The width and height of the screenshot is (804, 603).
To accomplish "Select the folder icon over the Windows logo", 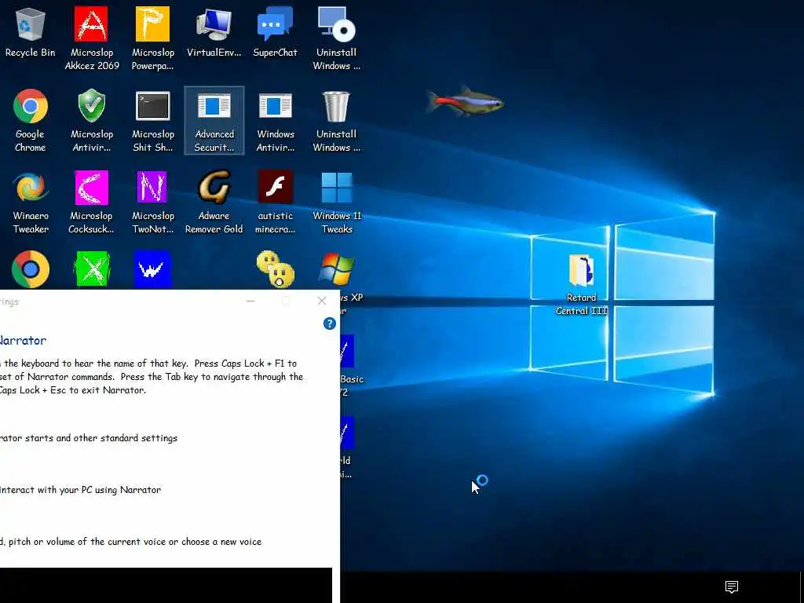I will pyautogui.click(x=582, y=270).
